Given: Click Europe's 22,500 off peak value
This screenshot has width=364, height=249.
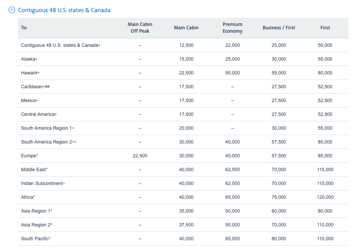Looking at the screenshot, I should (x=140, y=156).
